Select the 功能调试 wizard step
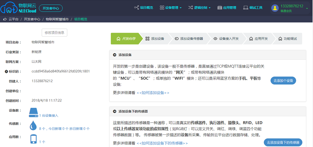 point(288,39)
